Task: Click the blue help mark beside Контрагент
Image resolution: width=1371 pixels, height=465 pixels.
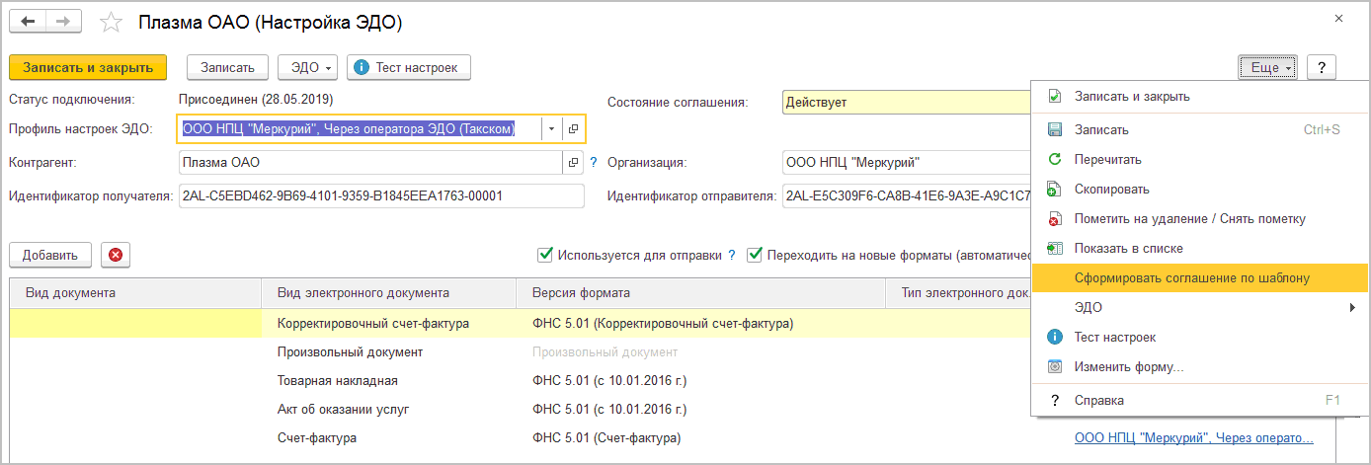Action: point(594,162)
